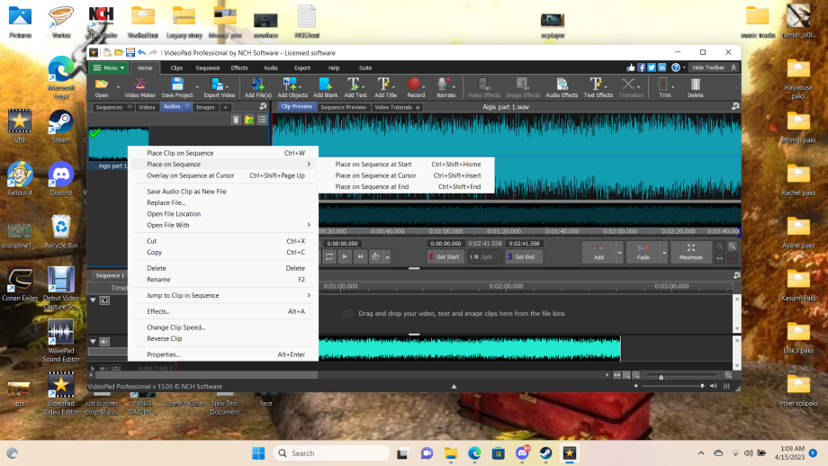
Task: Click the clip preview zoom out magnifier
Action: pos(719,246)
